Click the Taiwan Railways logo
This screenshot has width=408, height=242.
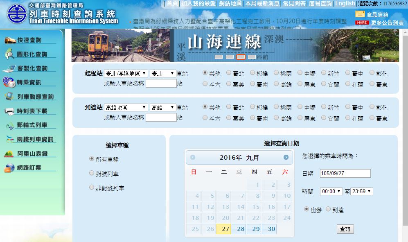pyautogui.click(x=17, y=14)
